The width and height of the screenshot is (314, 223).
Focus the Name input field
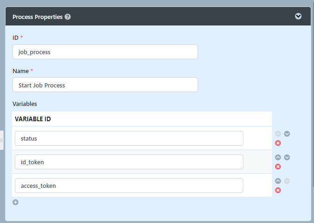105,85
